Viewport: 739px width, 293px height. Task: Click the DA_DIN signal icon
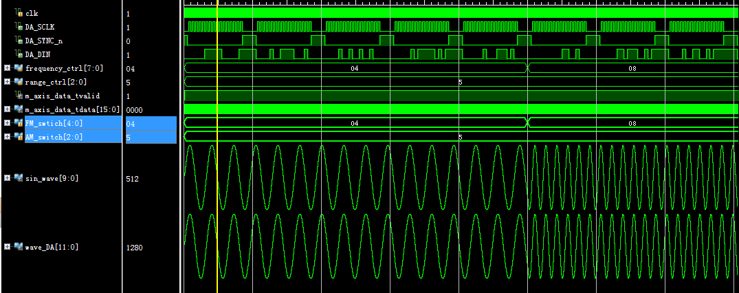(x=19, y=54)
